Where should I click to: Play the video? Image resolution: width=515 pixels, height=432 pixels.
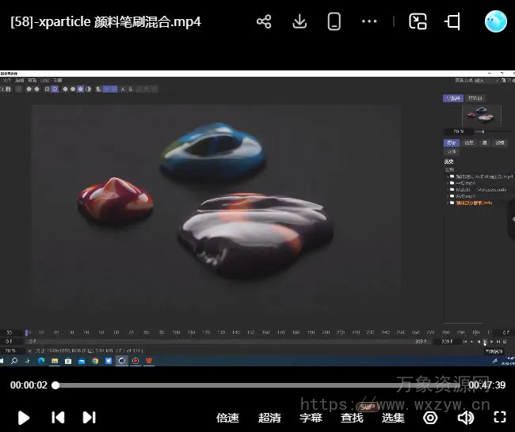click(x=24, y=417)
